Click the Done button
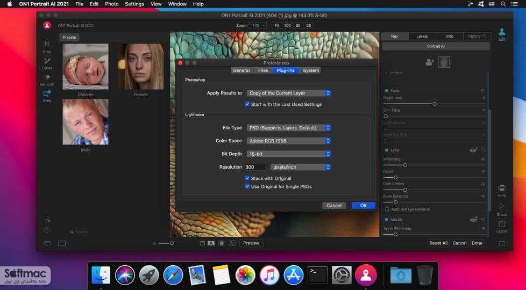The height and width of the screenshot is (290, 526). tap(477, 243)
